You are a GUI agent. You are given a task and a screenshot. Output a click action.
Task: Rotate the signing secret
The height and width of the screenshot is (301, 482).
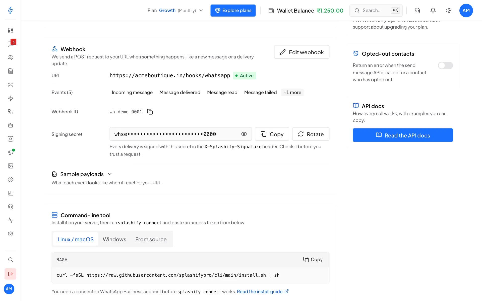(x=311, y=134)
